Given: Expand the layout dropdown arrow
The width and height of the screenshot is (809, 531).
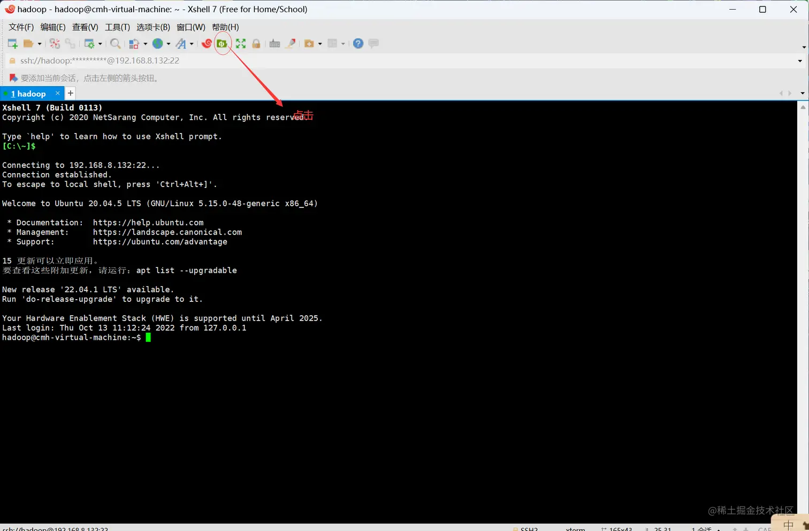Looking at the screenshot, I should 343,44.
